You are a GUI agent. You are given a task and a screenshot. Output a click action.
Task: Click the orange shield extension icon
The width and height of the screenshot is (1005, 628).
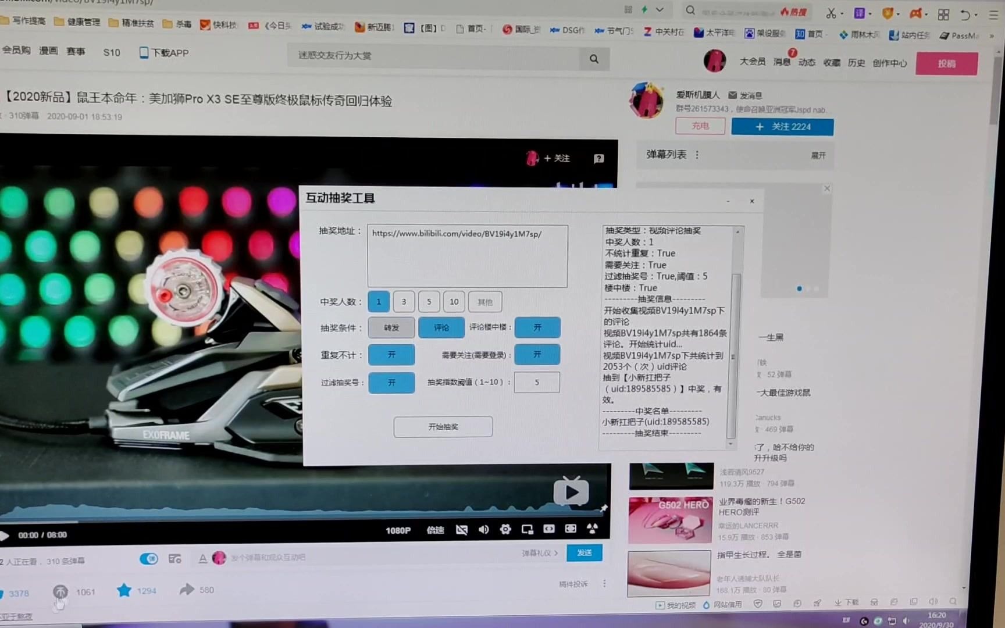pos(887,13)
